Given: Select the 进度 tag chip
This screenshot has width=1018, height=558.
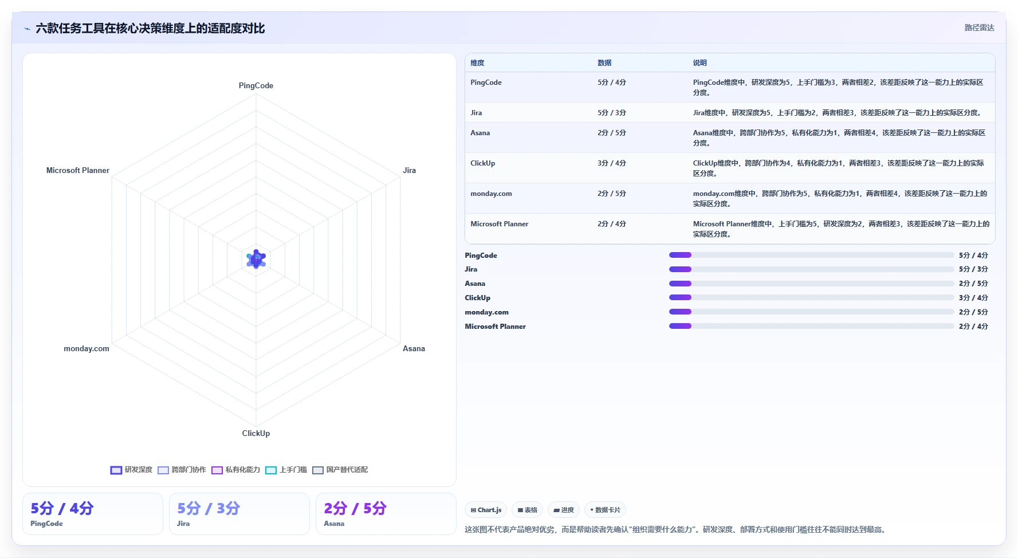Looking at the screenshot, I should [x=564, y=510].
